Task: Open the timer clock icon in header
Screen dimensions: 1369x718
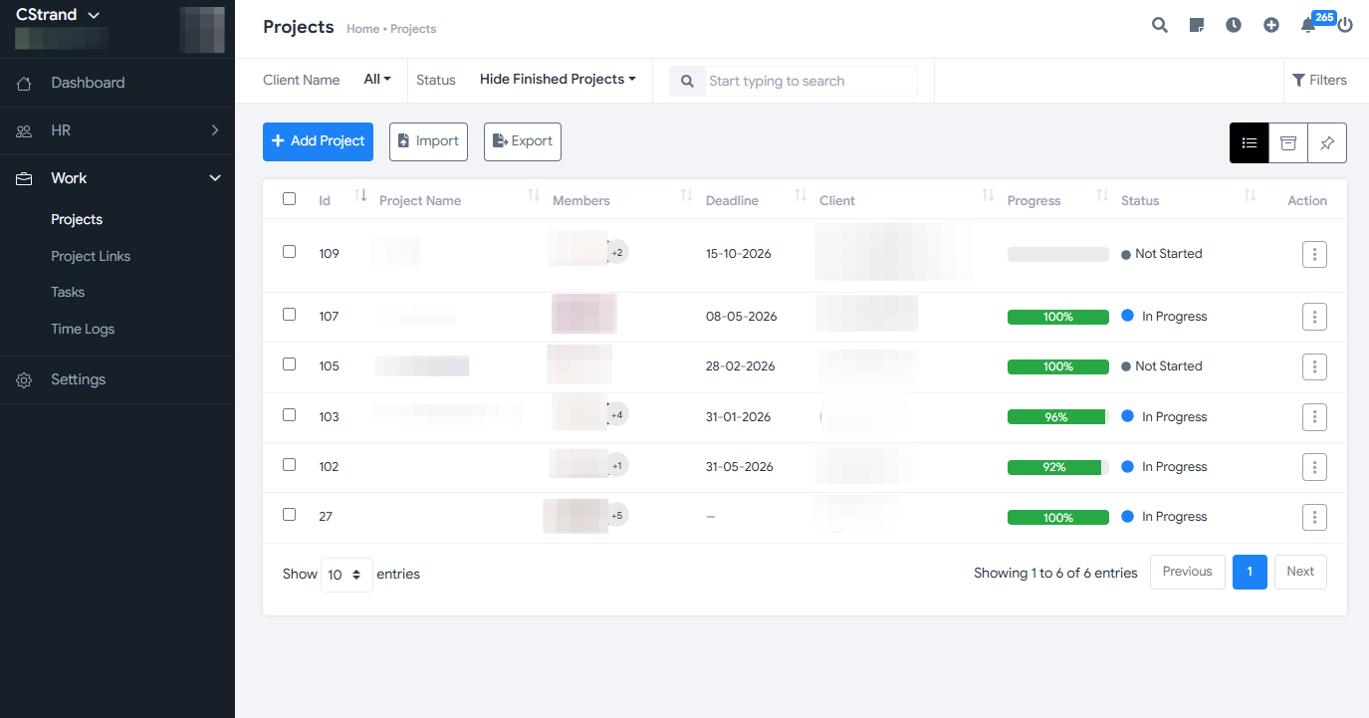Action: point(1234,26)
